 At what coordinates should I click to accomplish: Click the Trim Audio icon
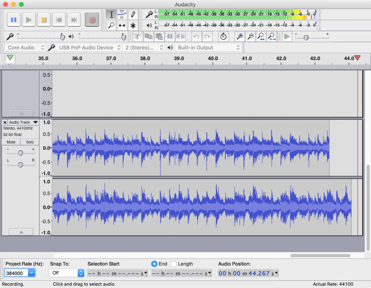170,37
